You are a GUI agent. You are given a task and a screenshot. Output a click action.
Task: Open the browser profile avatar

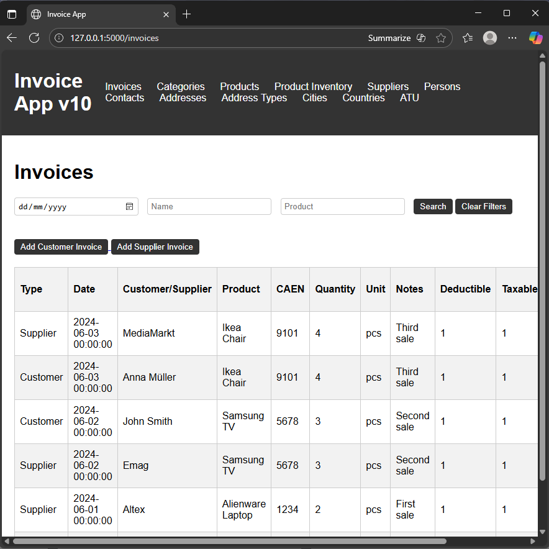[490, 38]
